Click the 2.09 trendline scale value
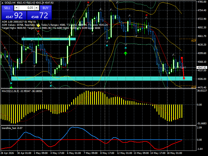The image size is (208, 156). tap(199, 127)
